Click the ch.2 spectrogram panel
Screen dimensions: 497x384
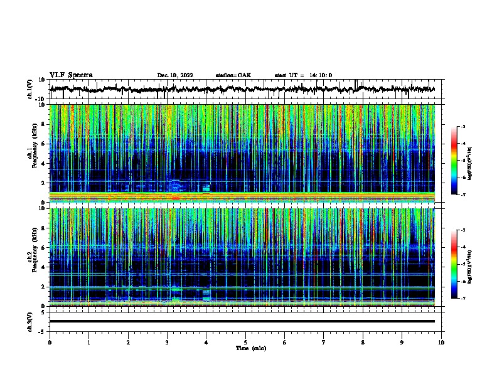pos(242,257)
